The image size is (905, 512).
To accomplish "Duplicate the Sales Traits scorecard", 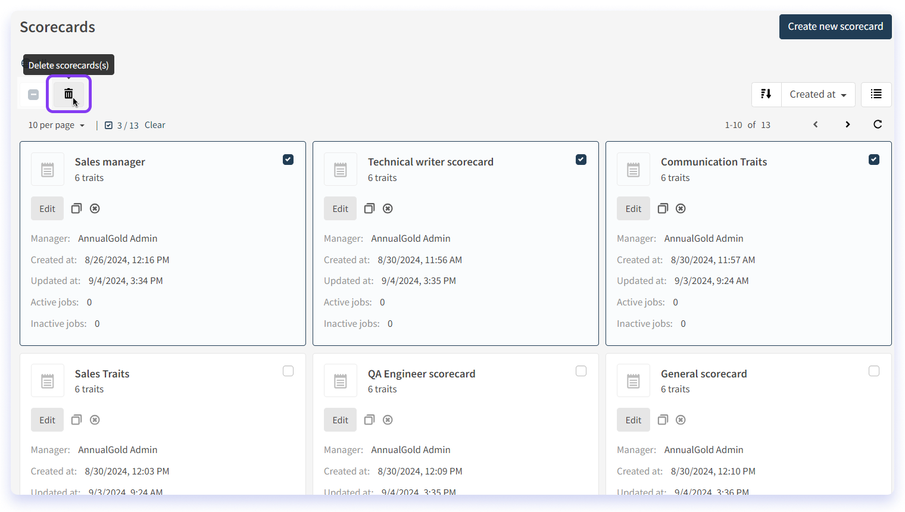I will coord(76,420).
